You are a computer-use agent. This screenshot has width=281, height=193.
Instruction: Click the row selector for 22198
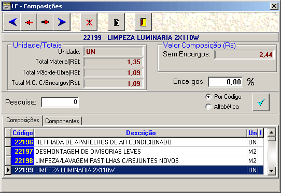[8, 161]
